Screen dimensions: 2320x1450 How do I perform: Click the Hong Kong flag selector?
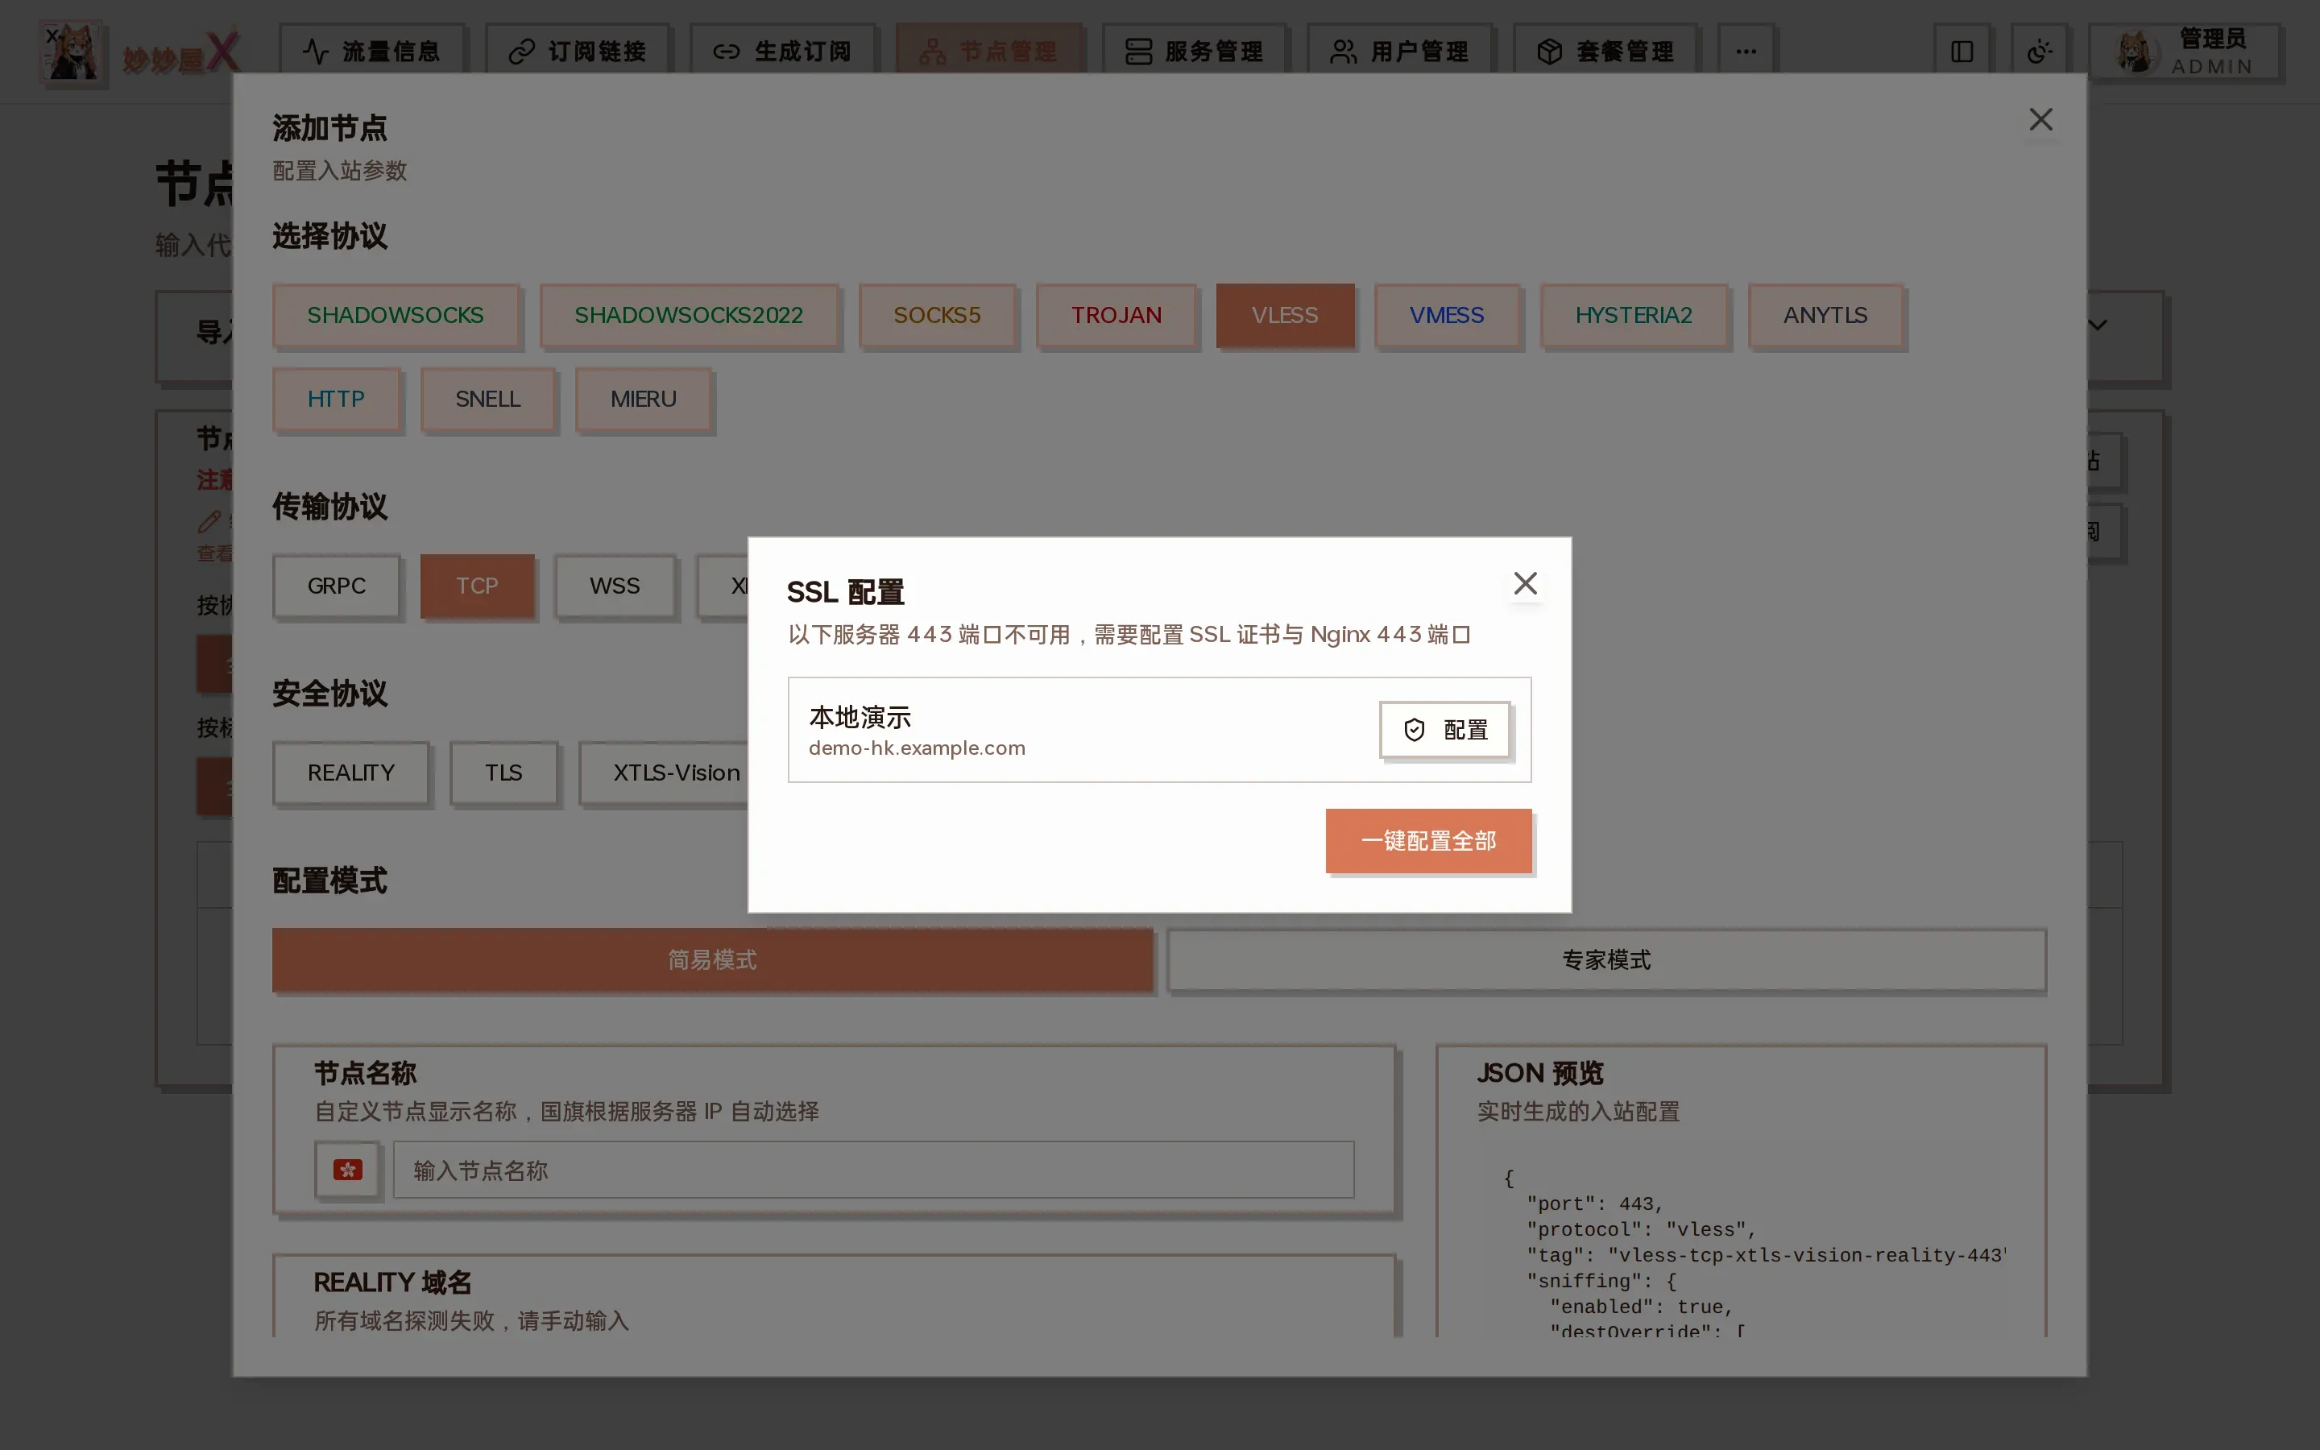tap(347, 1170)
